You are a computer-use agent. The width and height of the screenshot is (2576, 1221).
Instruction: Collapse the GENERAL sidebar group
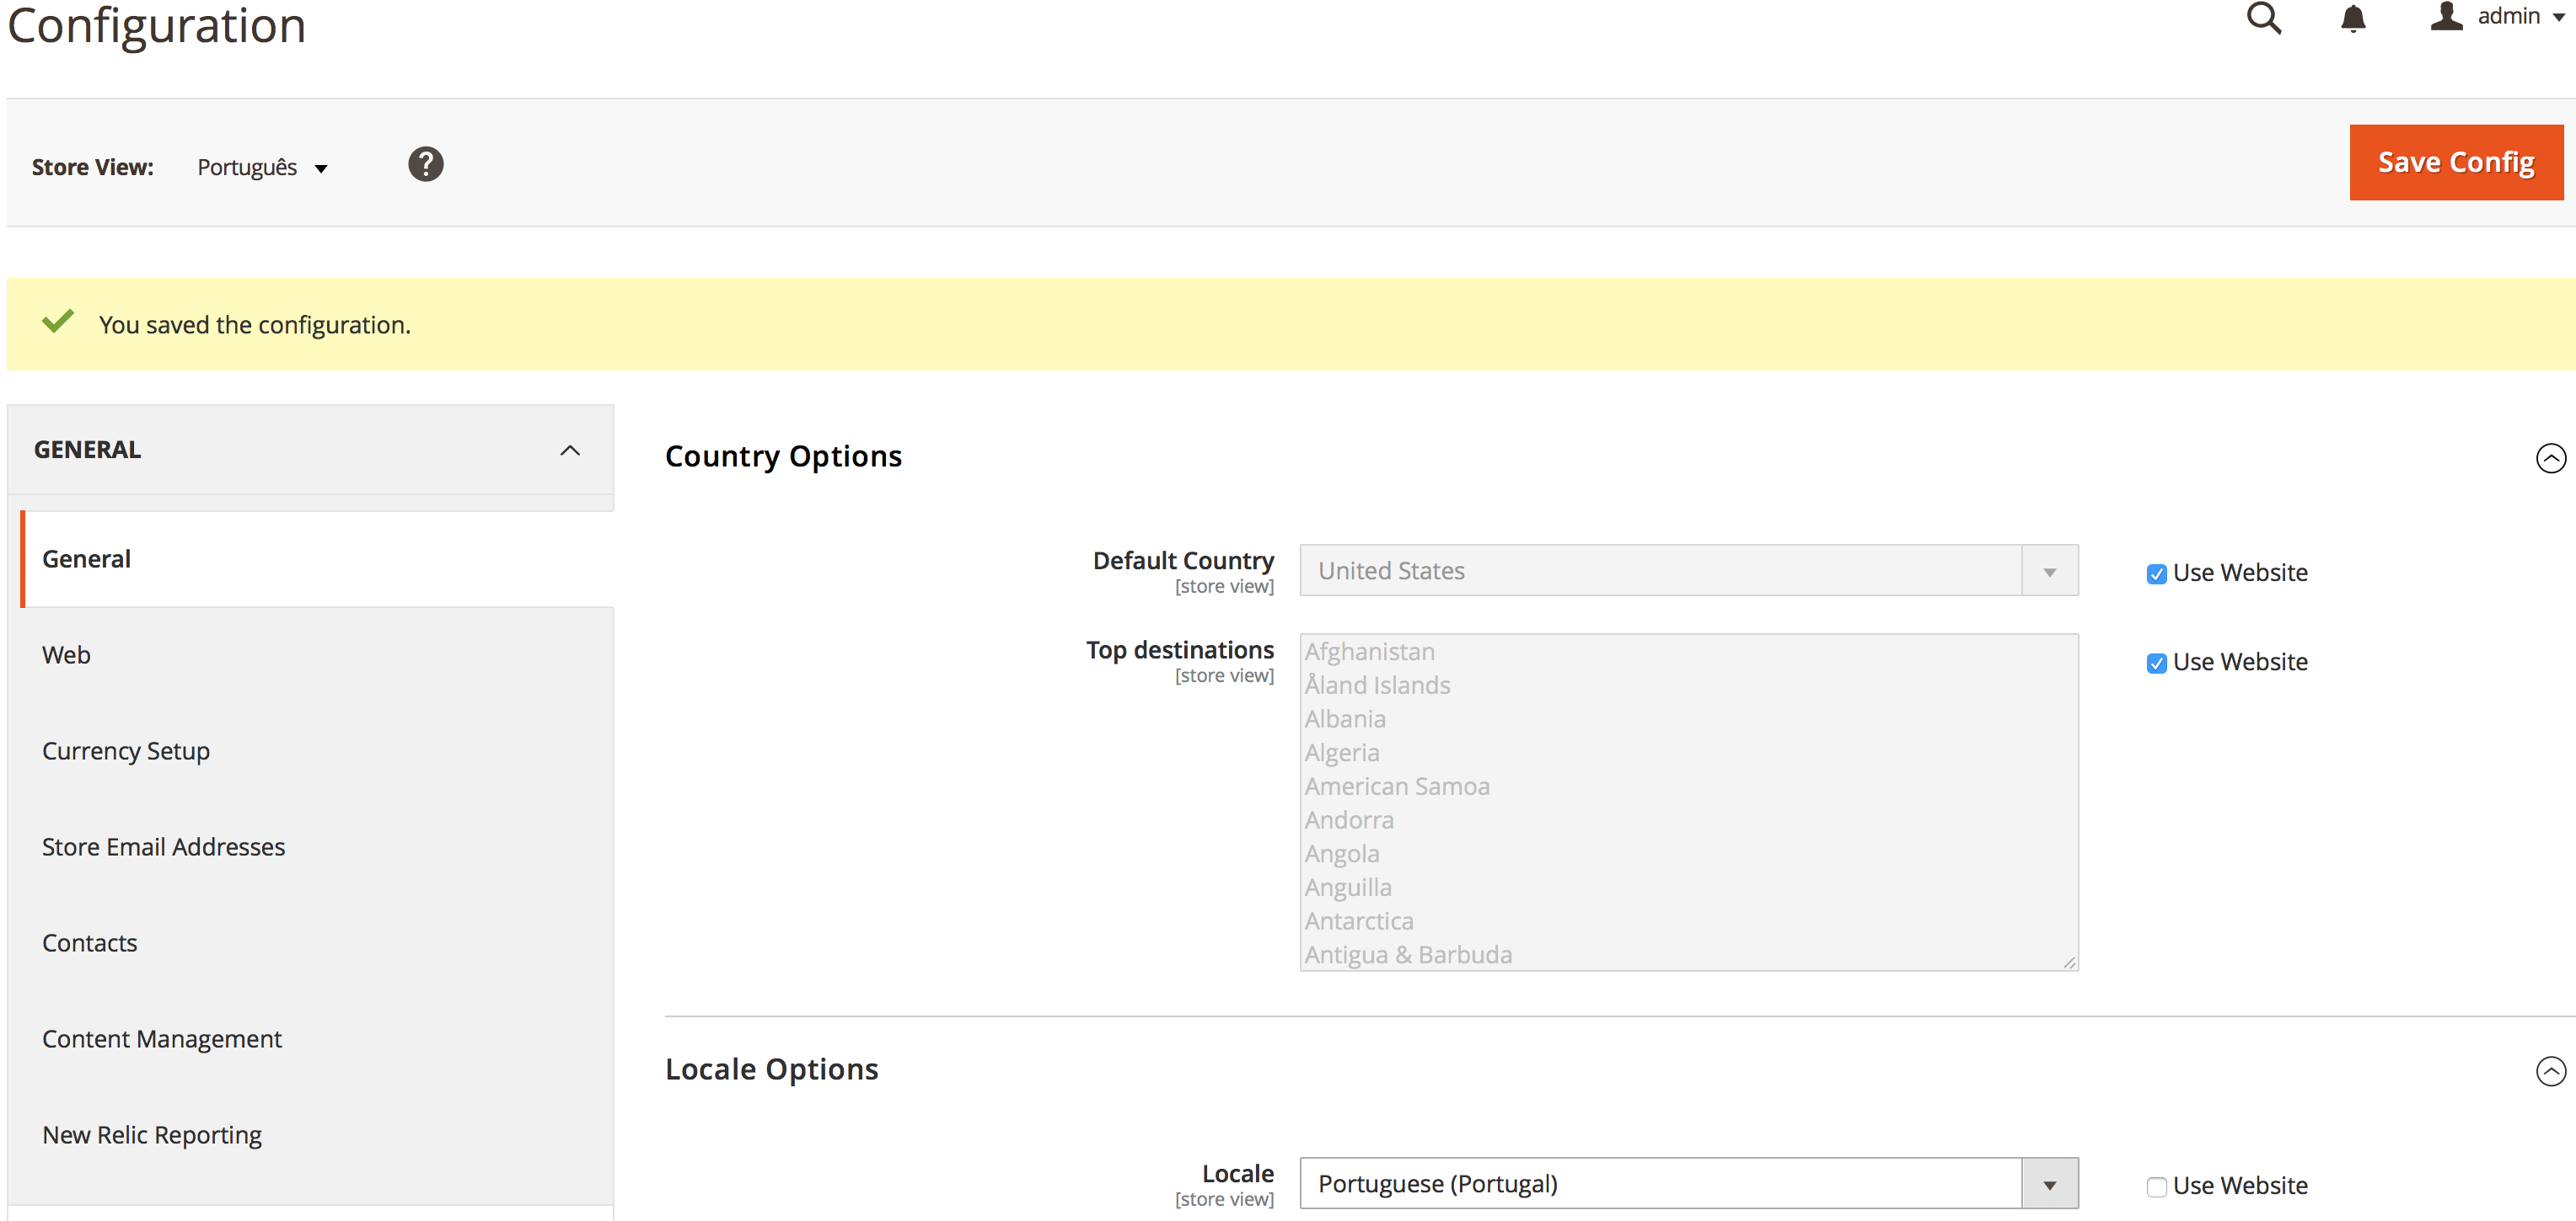coord(569,451)
